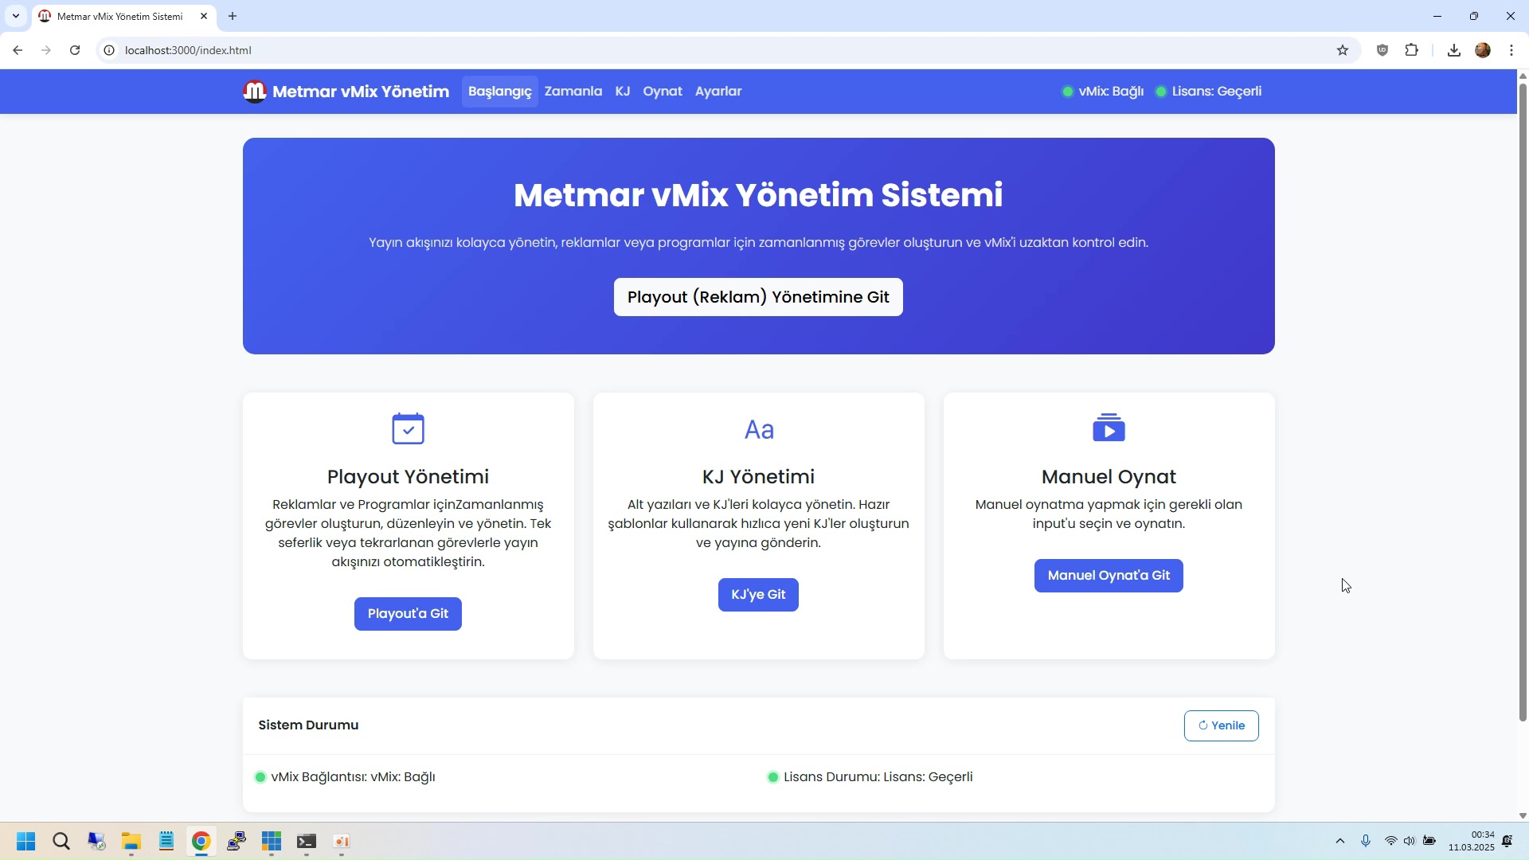Open the Oynat nav item

coord(663,92)
